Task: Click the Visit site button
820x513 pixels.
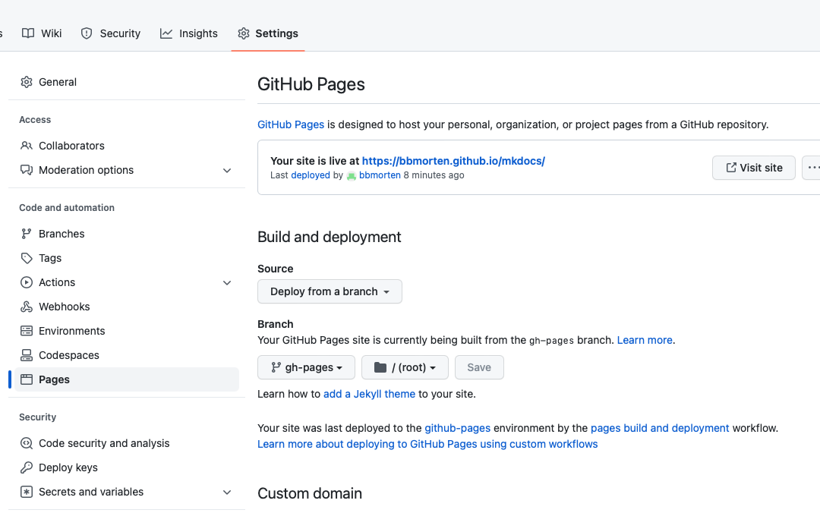Action: (754, 168)
